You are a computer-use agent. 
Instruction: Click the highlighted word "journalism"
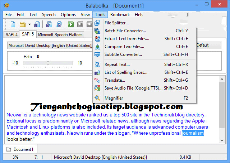click(193, 133)
